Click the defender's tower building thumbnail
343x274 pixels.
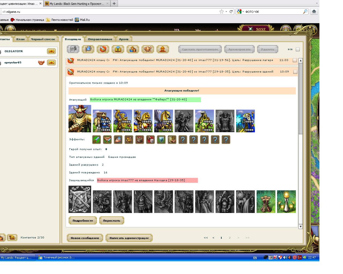(266, 202)
